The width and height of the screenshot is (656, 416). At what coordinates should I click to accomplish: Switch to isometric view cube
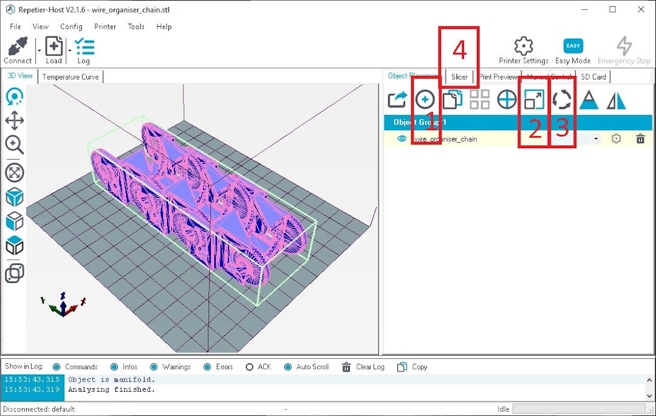(x=15, y=197)
